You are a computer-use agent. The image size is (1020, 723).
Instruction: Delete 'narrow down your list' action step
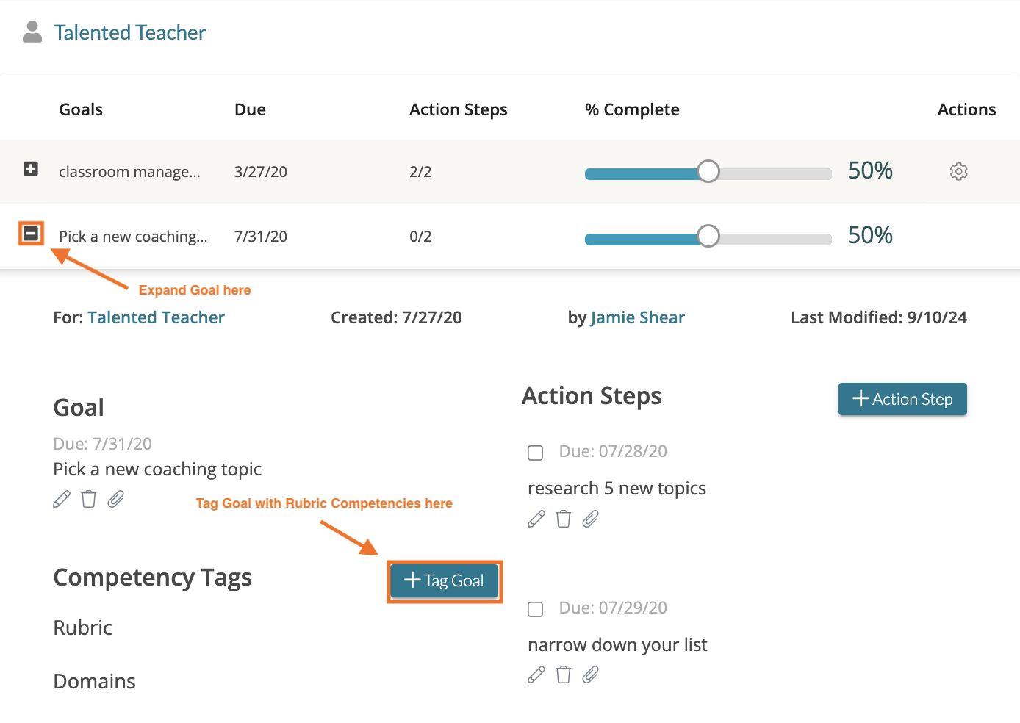pyautogui.click(x=564, y=675)
